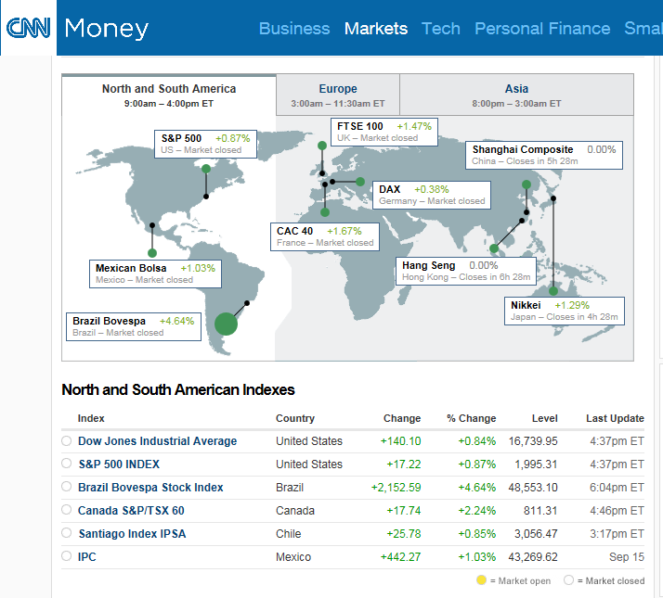663x598 pixels.
Task: Click the Last Update column header
Action: coord(615,418)
